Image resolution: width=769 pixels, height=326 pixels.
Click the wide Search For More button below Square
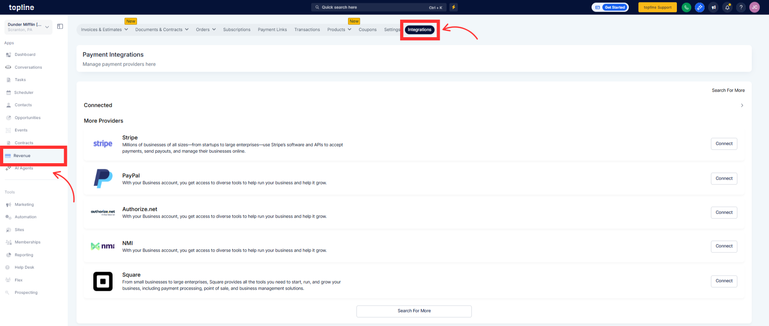coord(414,311)
